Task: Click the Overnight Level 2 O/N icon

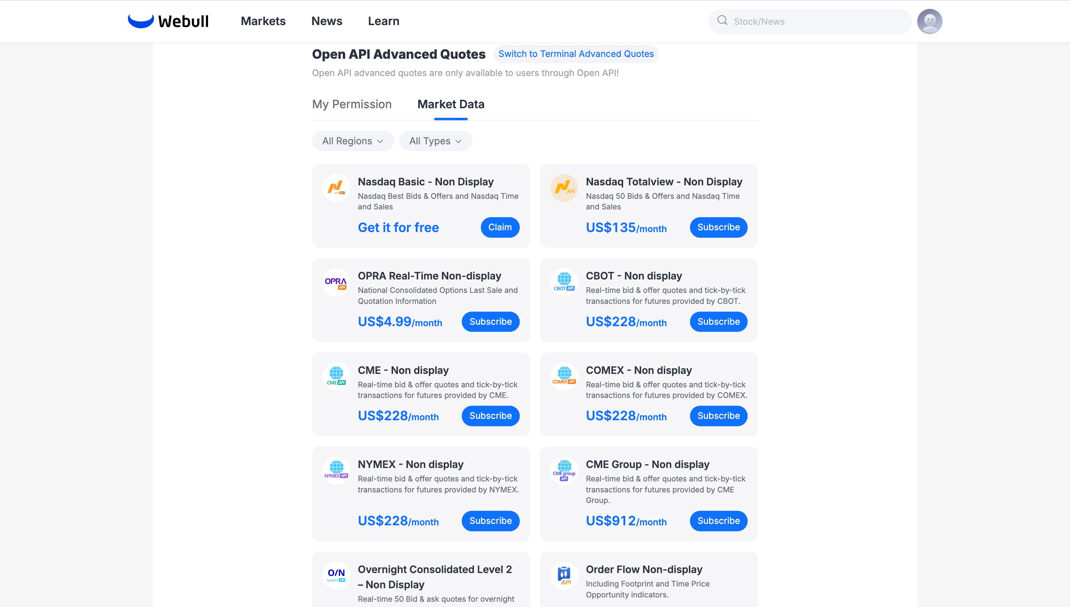Action: 336,576
